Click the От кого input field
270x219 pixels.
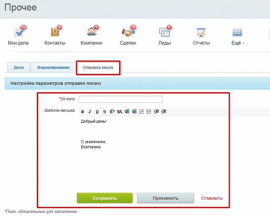[120, 99]
